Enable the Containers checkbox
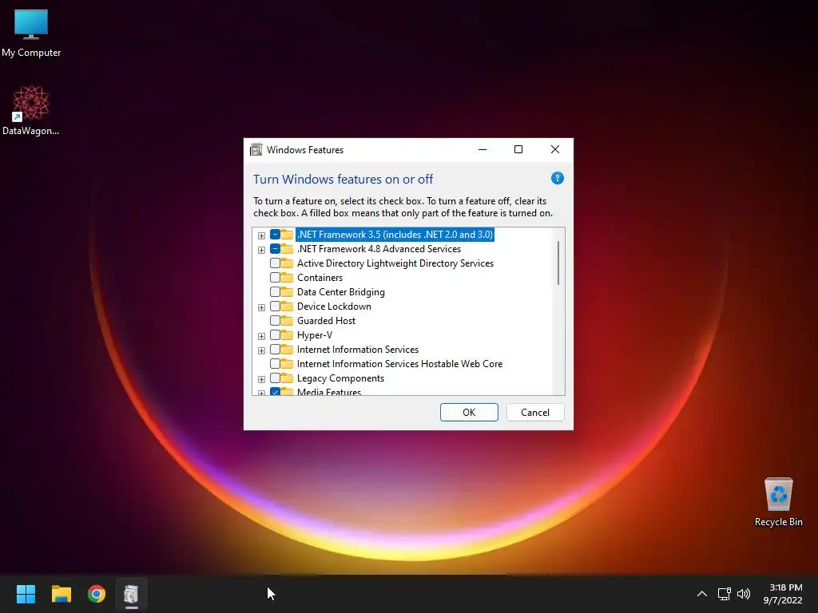 click(275, 277)
